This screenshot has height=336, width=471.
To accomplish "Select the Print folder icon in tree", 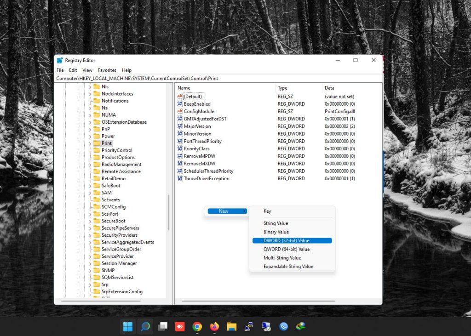I will (97, 143).
